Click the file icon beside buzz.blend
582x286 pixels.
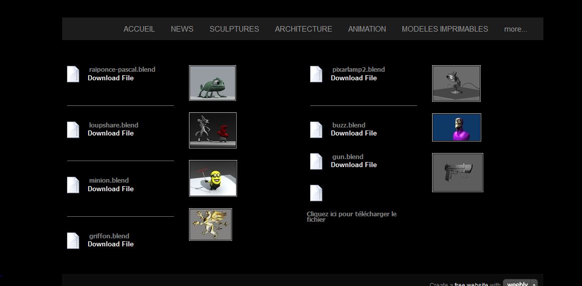(x=316, y=129)
